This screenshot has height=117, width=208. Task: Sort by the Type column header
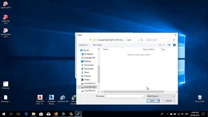[x=163, y=49]
